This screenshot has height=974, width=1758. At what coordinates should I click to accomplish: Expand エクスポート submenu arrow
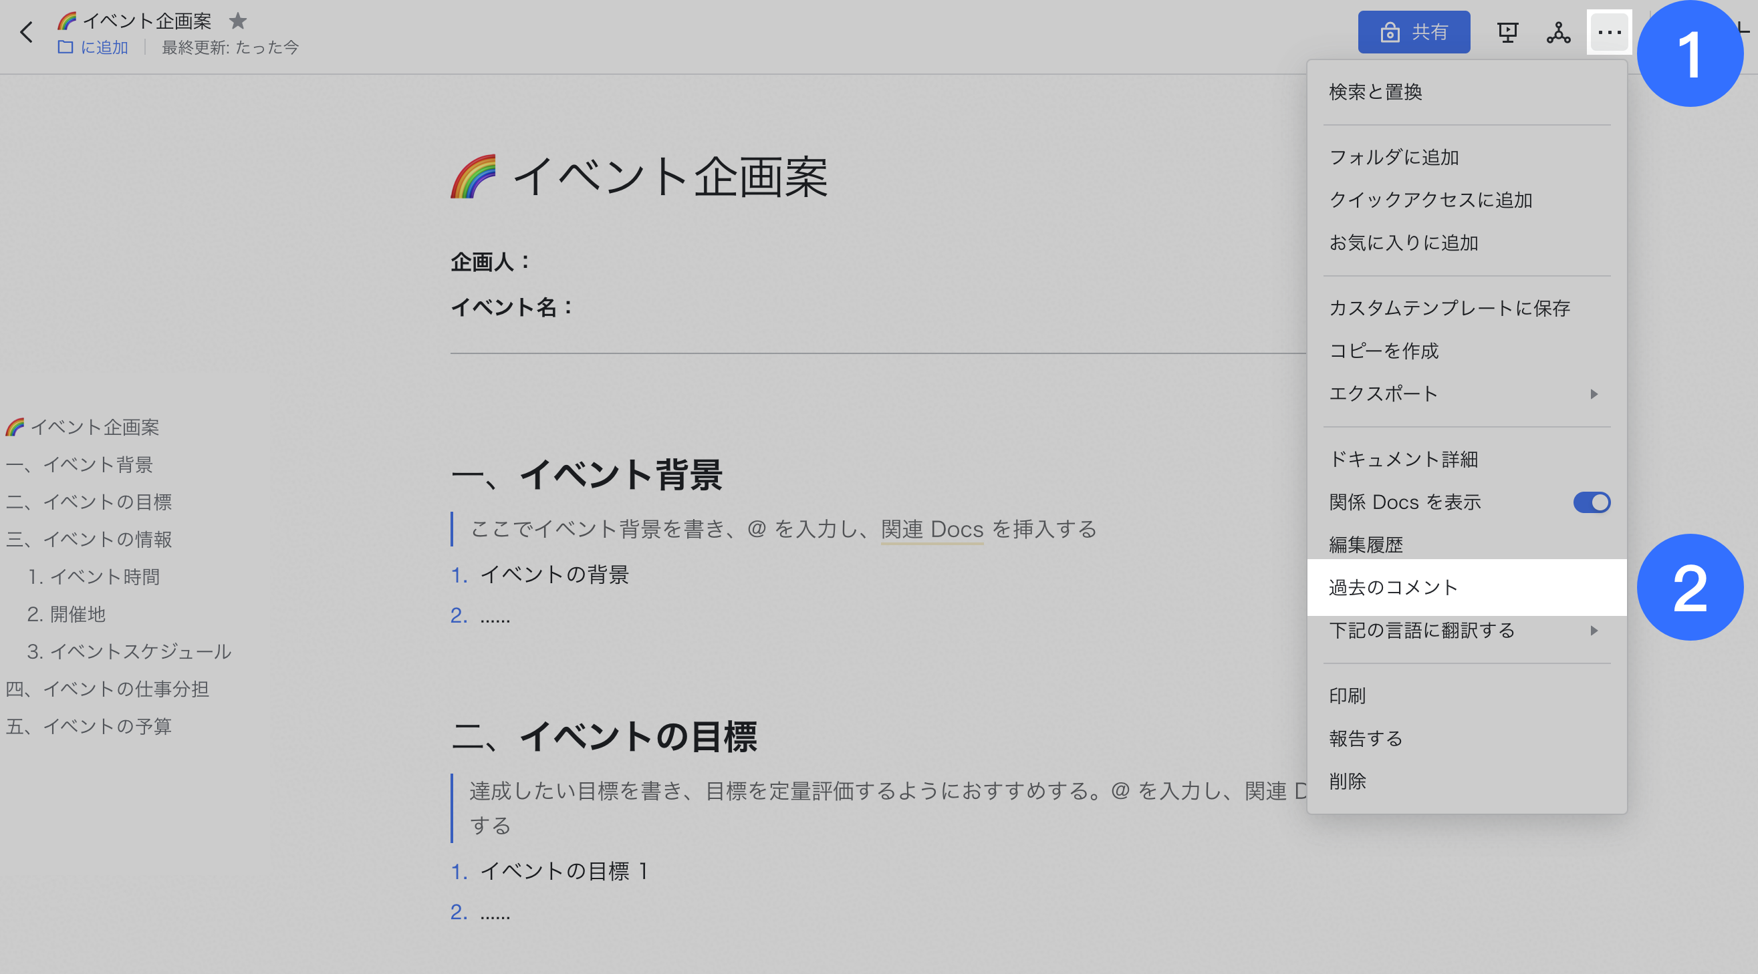click(x=1594, y=394)
